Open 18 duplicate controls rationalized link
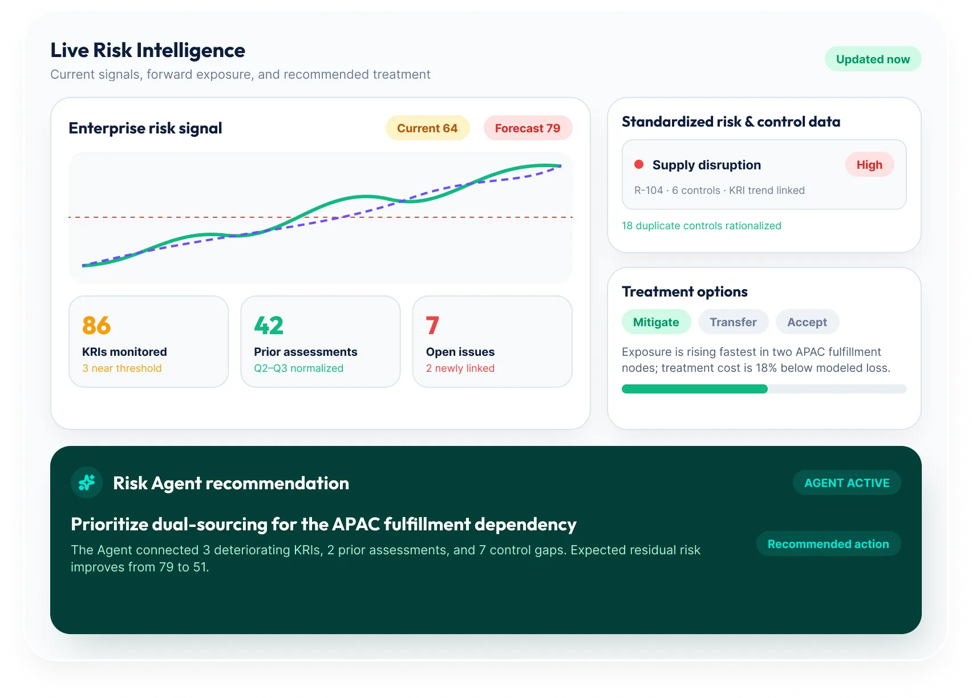Image resolution: width=972 pixels, height=698 pixels. tap(702, 225)
